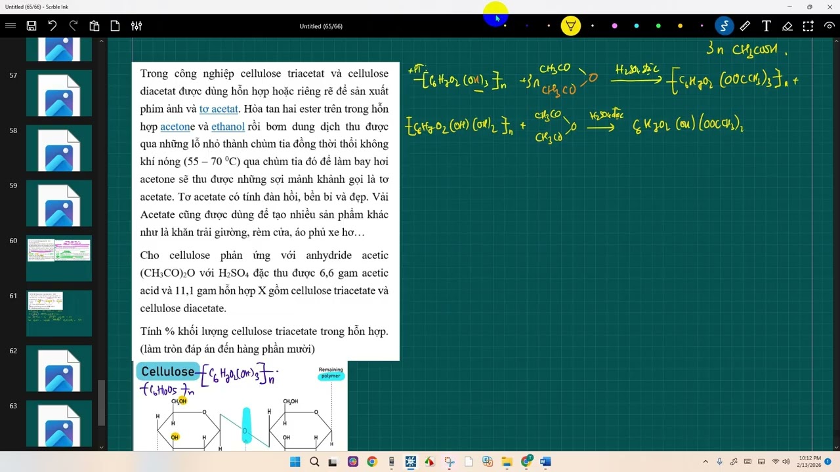Screen dimensions: 840x472
Task: Save the document
Action: point(31,26)
